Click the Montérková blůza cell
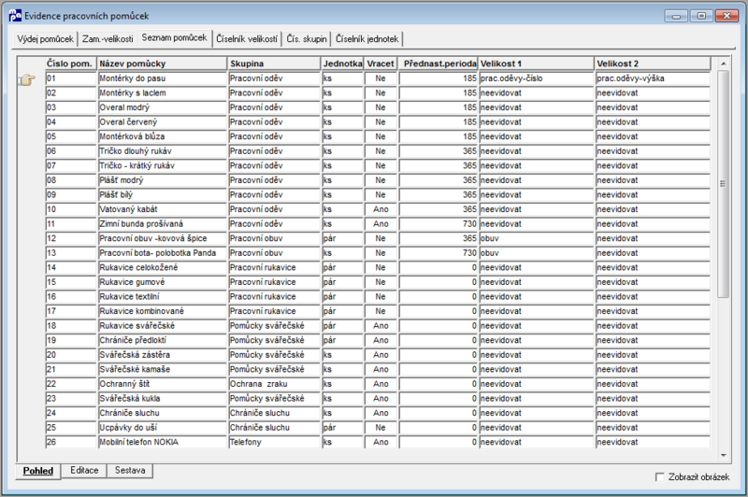This screenshot has width=748, height=497. [x=162, y=136]
